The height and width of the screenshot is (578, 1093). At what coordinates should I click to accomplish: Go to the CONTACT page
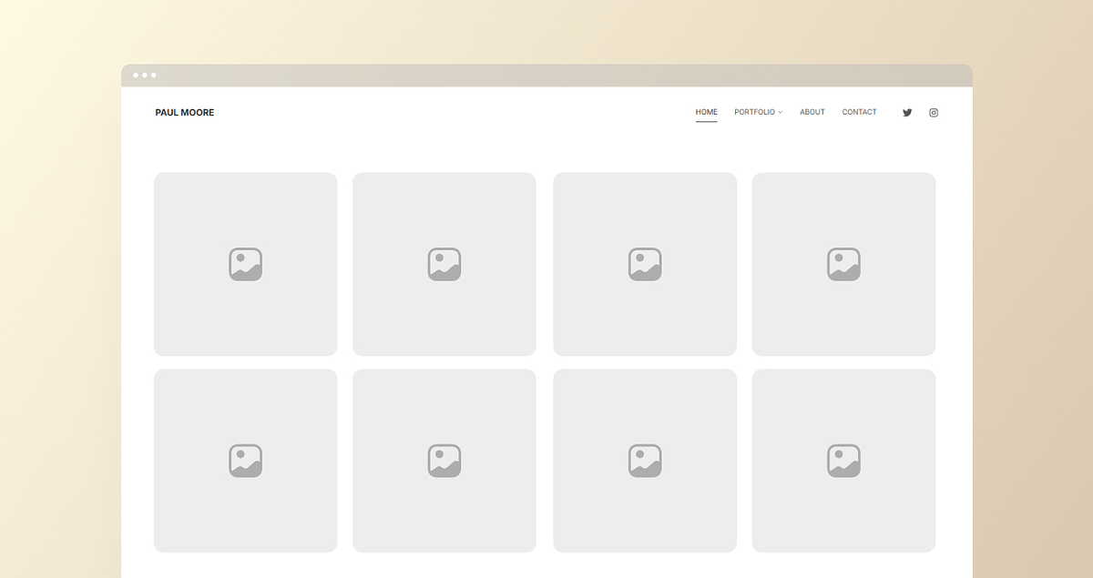(859, 112)
